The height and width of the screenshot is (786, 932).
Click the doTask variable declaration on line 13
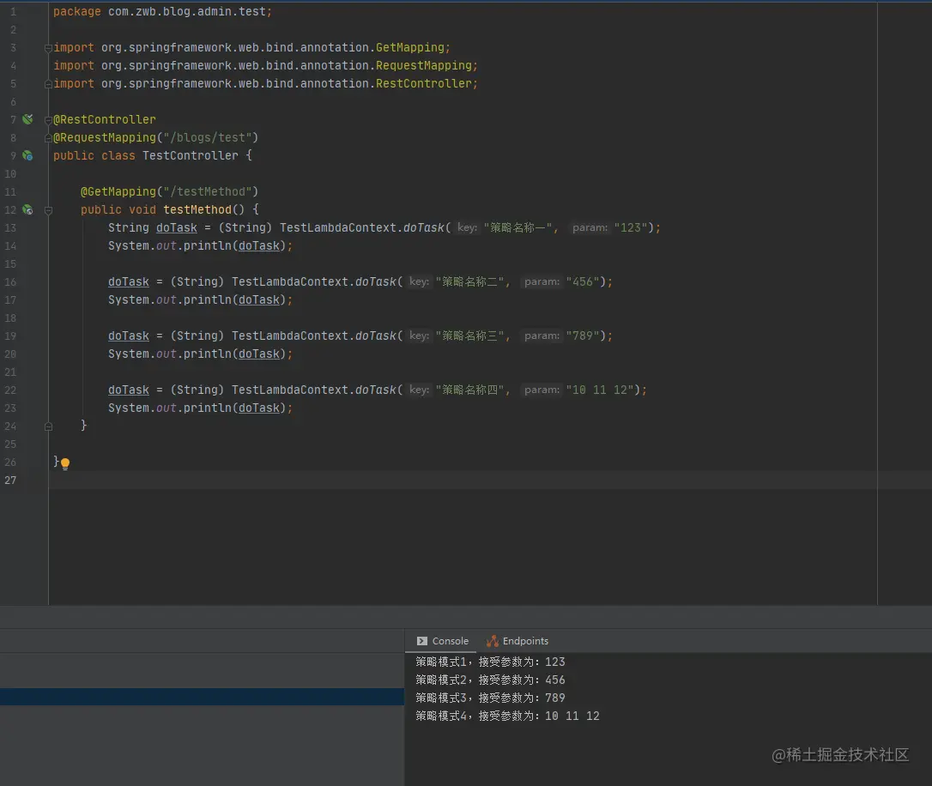pyautogui.click(x=177, y=228)
